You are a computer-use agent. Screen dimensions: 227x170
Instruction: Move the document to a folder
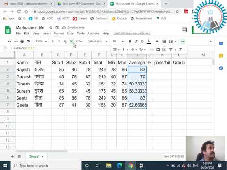[x=57, y=28]
